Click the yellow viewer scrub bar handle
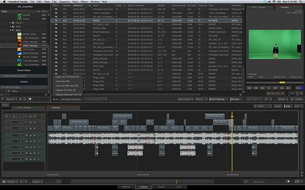The width and height of the screenshot is (305, 190). click(282, 82)
